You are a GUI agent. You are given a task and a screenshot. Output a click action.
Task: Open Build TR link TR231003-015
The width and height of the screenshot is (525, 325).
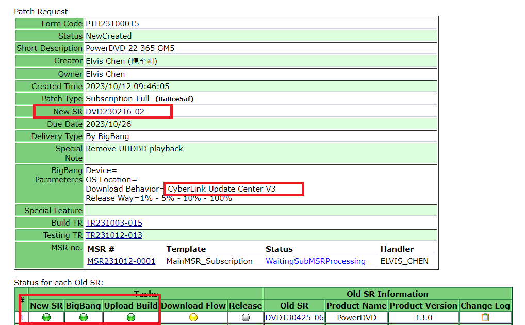pos(113,223)
